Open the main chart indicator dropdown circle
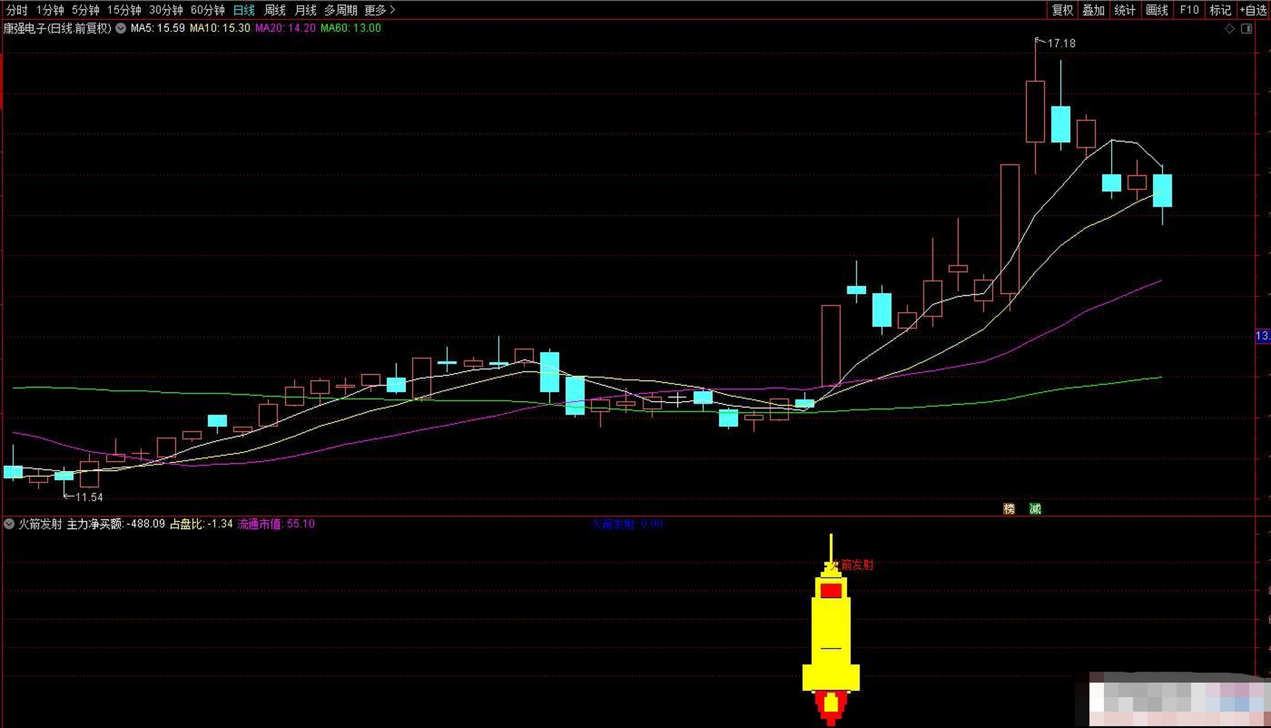Screen dimensions: 1271x728 [121, 28]
